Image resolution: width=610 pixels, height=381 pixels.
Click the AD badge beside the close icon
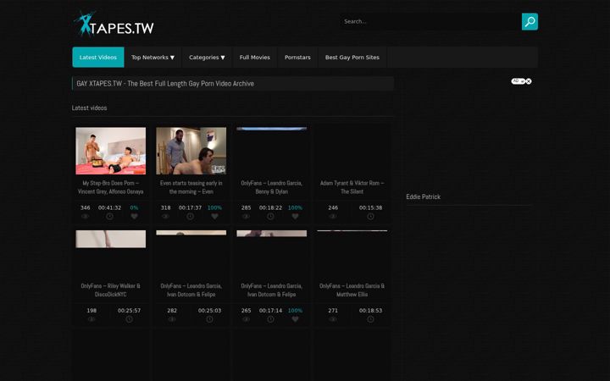pos(518,81)
